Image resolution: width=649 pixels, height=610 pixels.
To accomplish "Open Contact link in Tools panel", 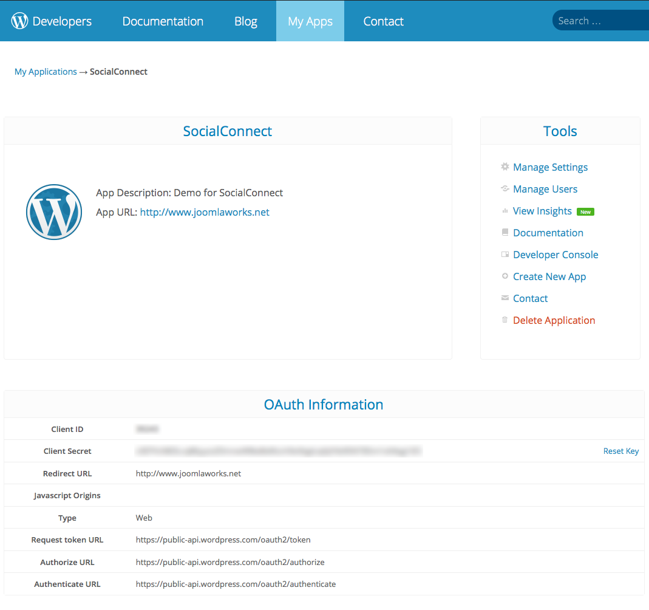I will (530, 298).
